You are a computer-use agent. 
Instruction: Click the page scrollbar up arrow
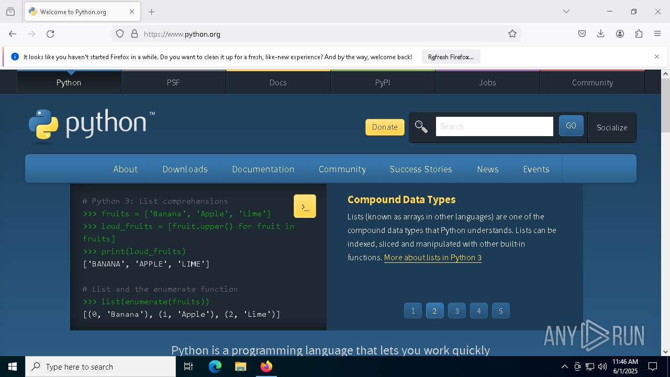(x=665, y=74)
